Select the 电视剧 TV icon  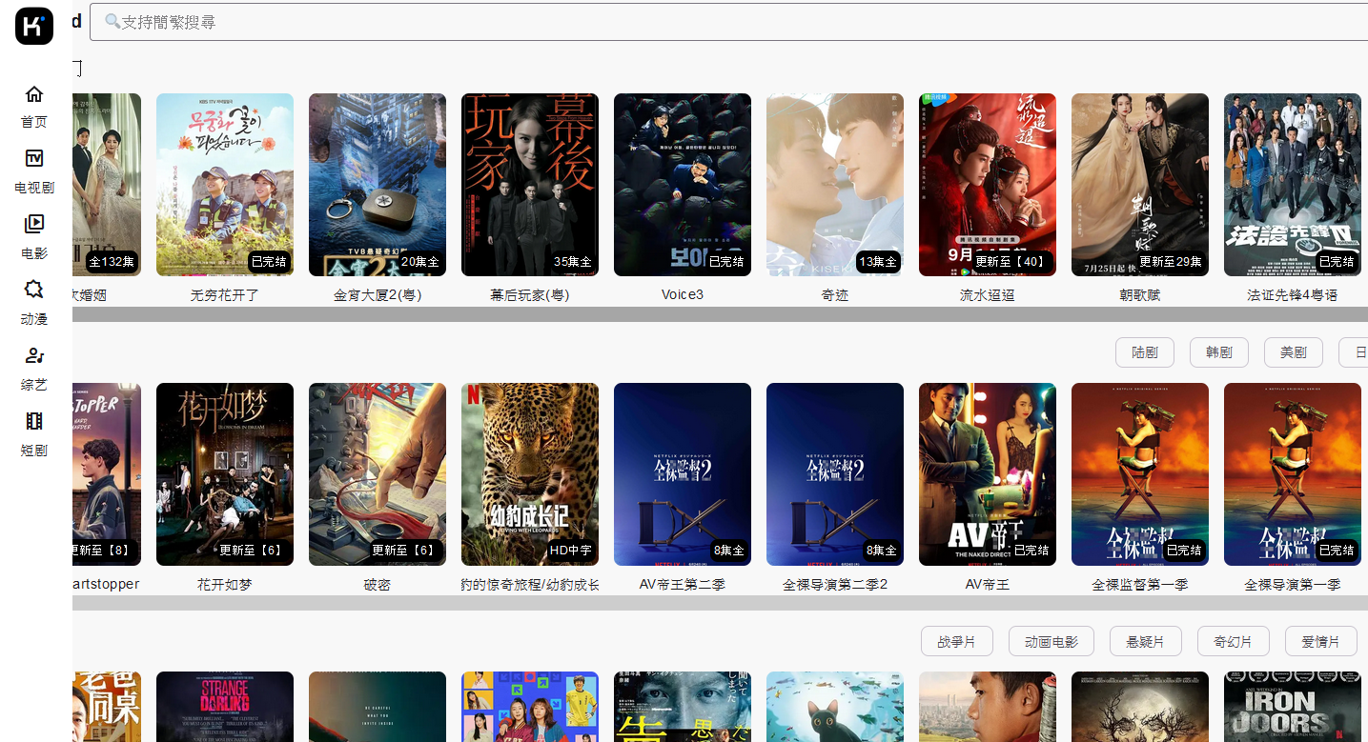tap(34, 159)
